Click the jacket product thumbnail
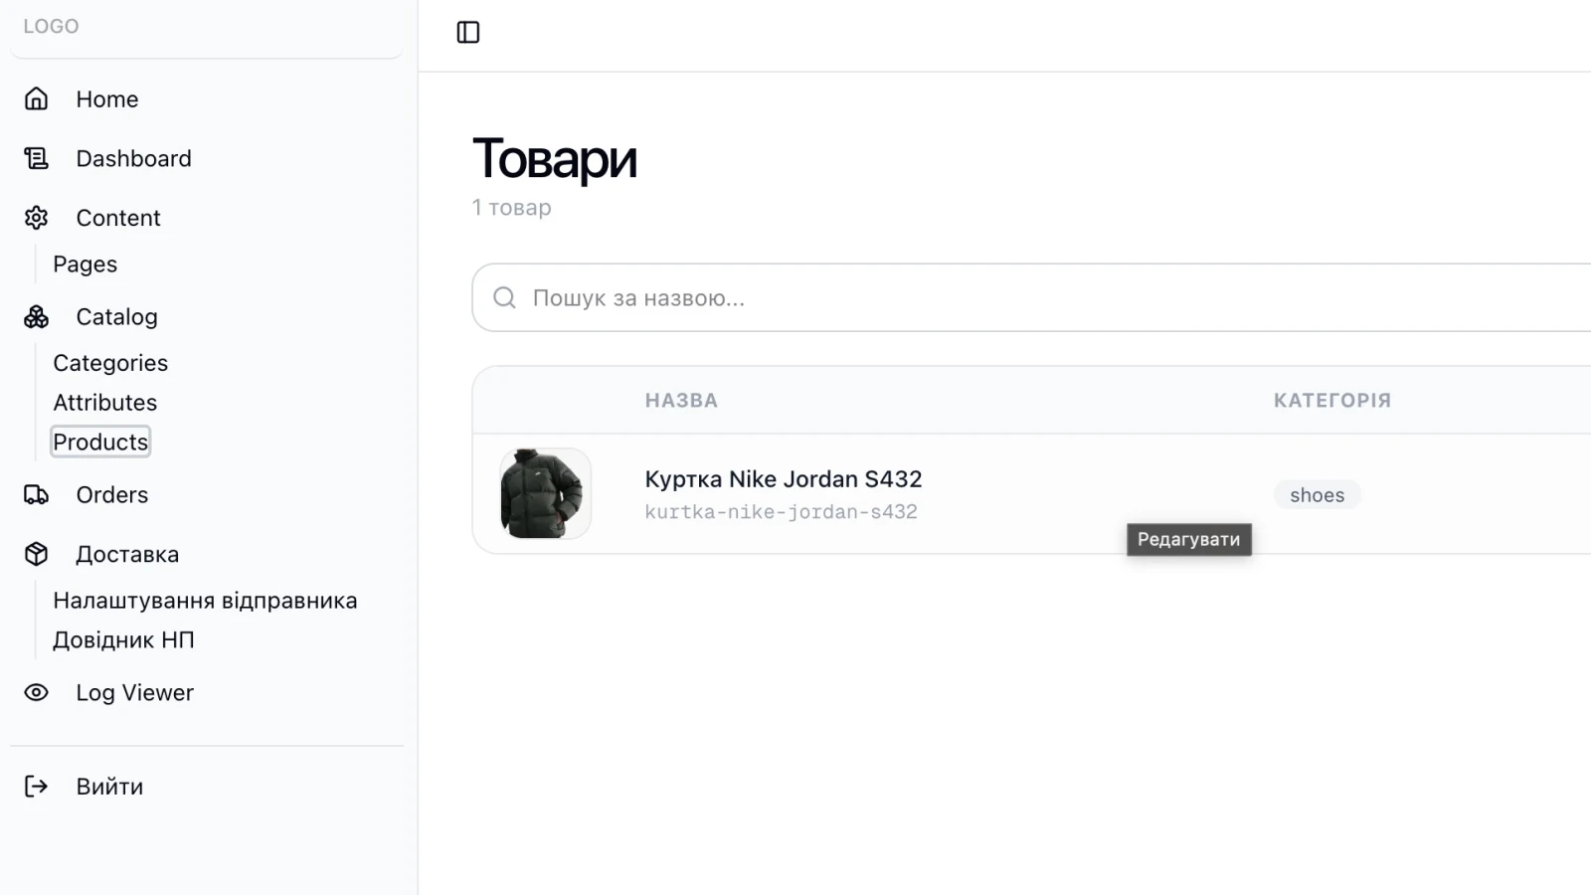The height and width of the screenshot is (895, 1591). pyautogui.click(x=545, y=493)
